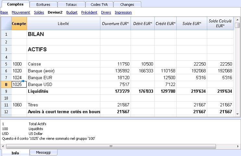The height and width of the screenshot is (156, 241).
Task: Click Caisse debit value 10'500
Action: click(143, 64)
